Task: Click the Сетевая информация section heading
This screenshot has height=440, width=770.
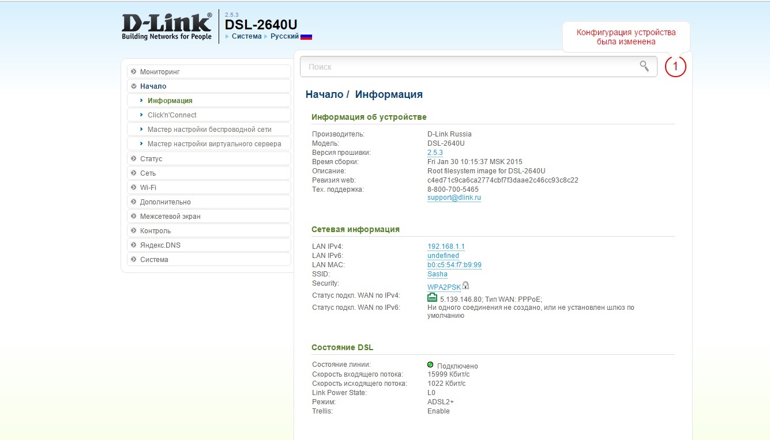Action: 355,229
